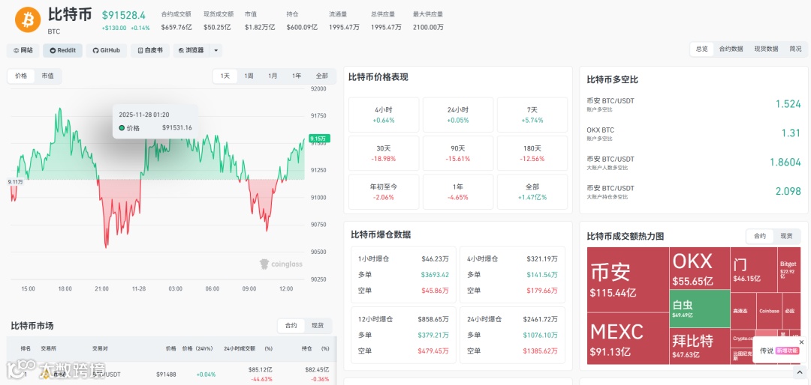Screen dimensions: 811x385
Task: Sort market table by 价格（24h%） header
Action: [198, 348]
